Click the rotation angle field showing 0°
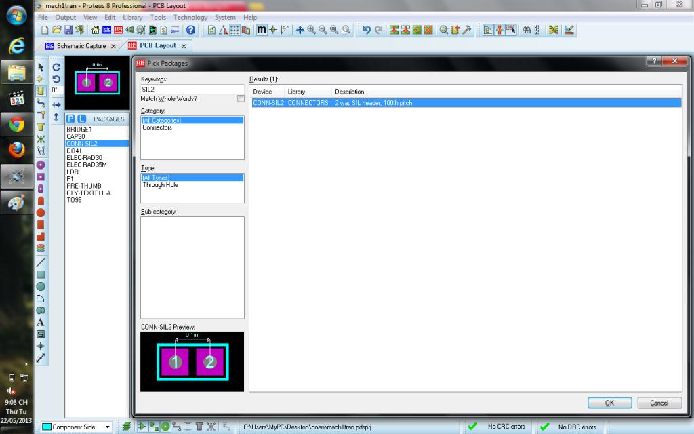The height and width of the screenshot is (434, 694). 56,90
